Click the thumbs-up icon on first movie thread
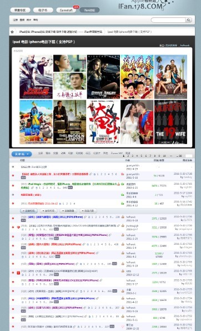Viewport: 201px width, 331px height. [123, 216]
